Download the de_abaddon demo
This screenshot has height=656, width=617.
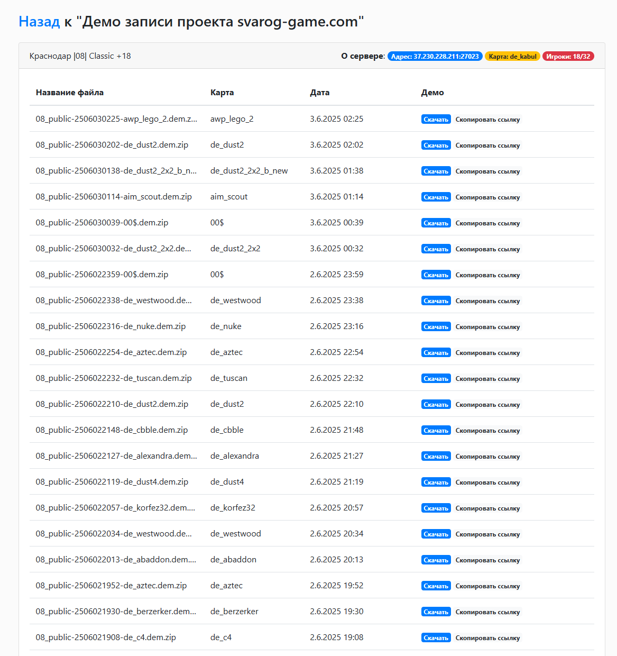[436, 560]
